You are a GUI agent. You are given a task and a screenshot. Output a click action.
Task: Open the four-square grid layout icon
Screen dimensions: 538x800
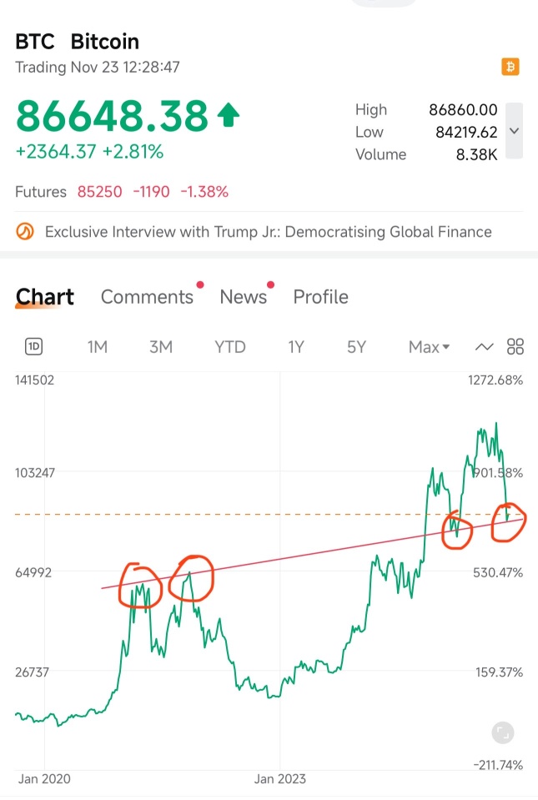tap(515, 347)
